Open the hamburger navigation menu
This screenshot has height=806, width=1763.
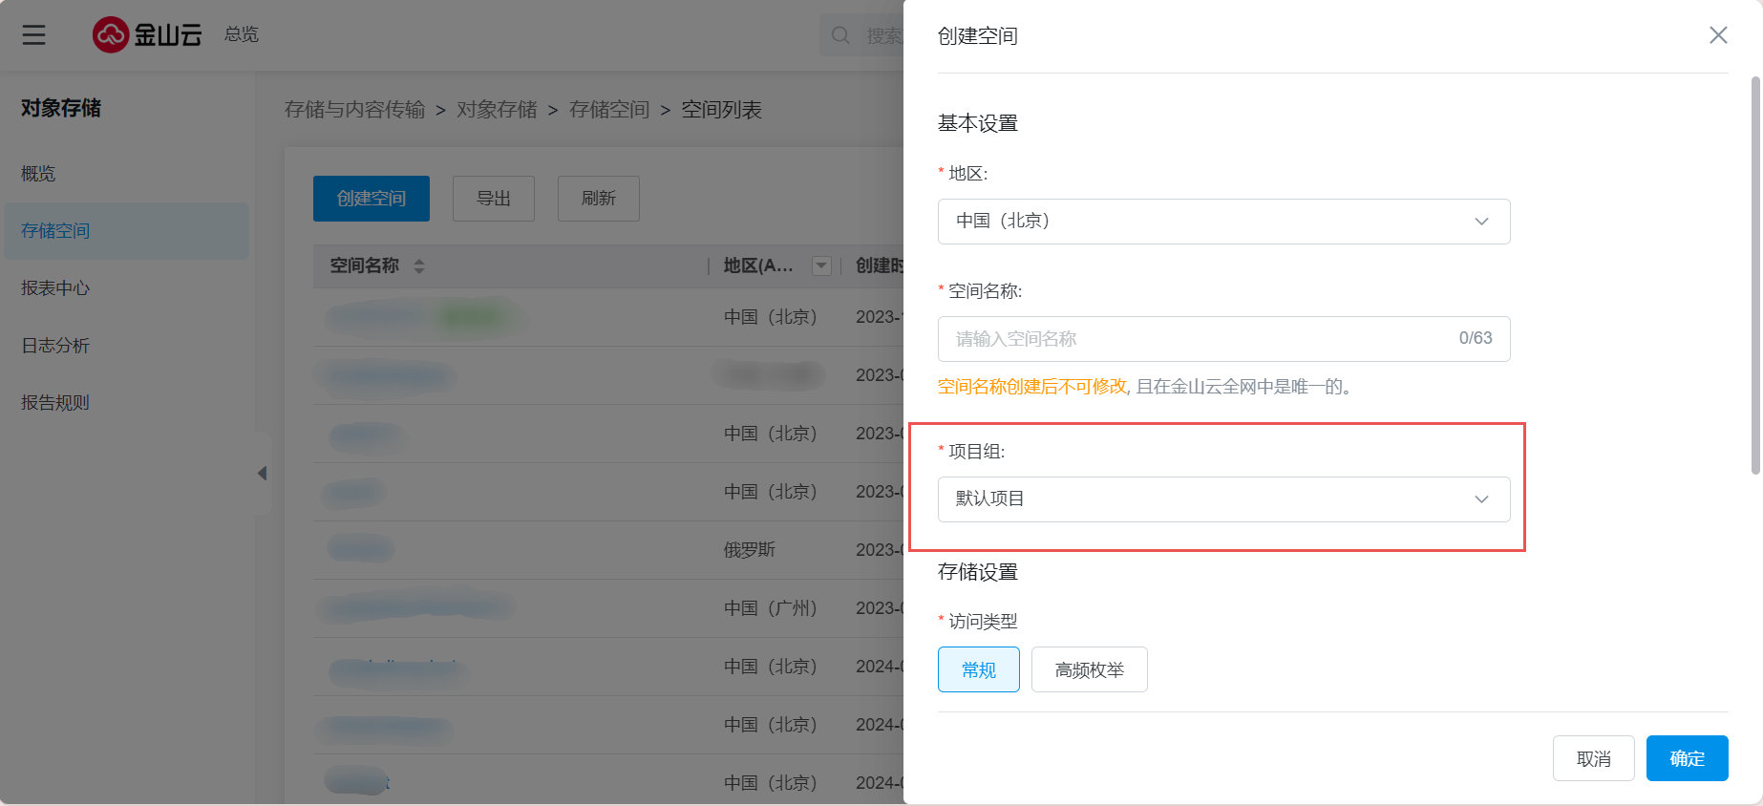(x=34, y=35)
